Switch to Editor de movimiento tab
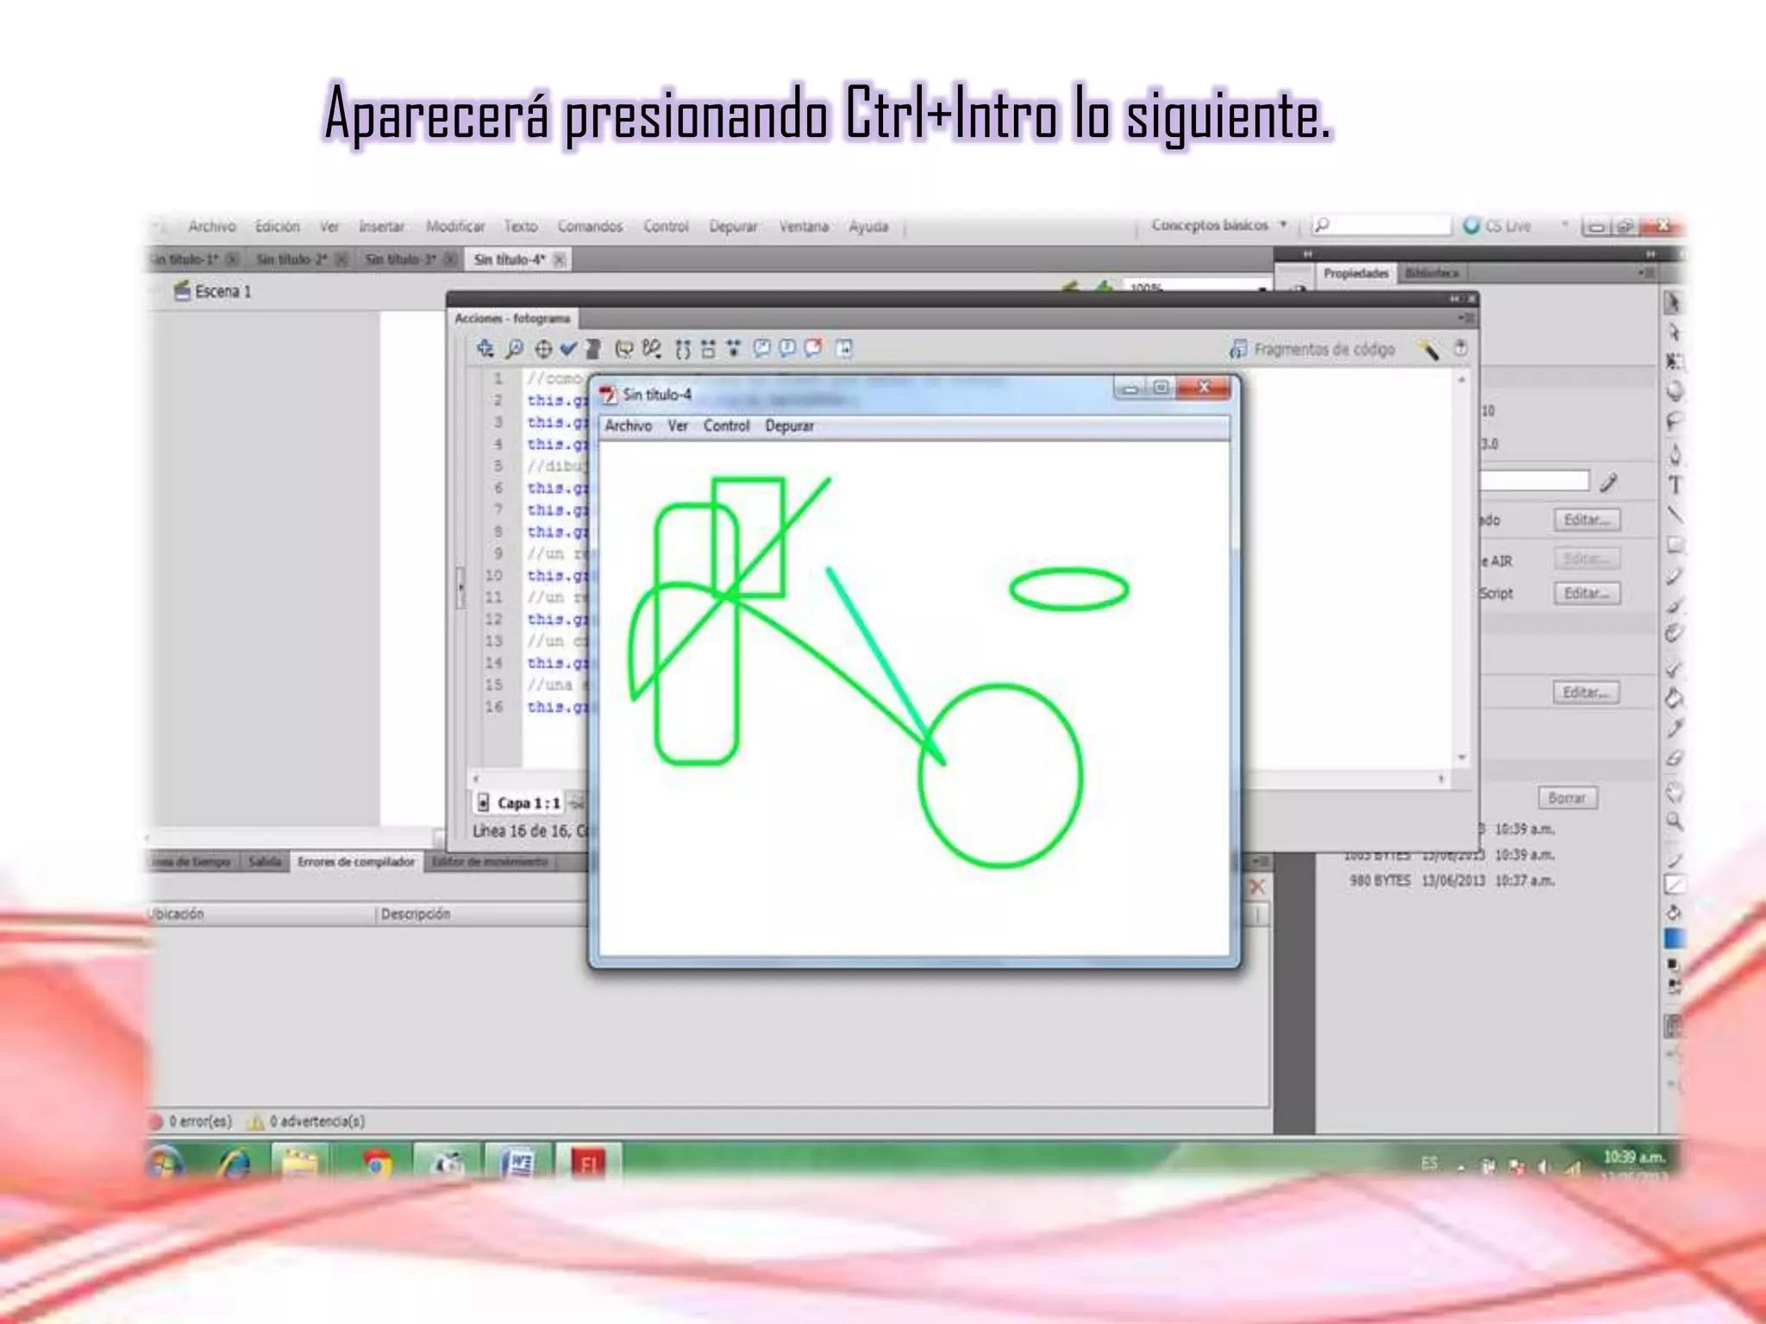This screenshot has height=1324, width=1766. pos(489,862)
